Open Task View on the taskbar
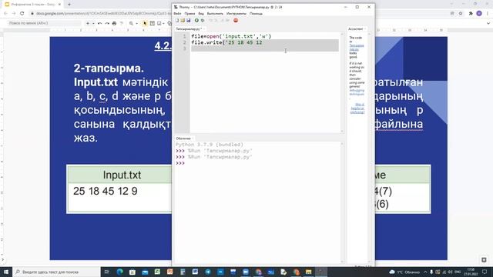 107,272
